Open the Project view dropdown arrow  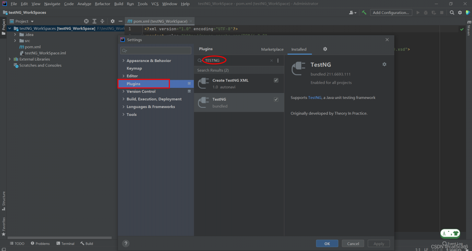(32, 21)
